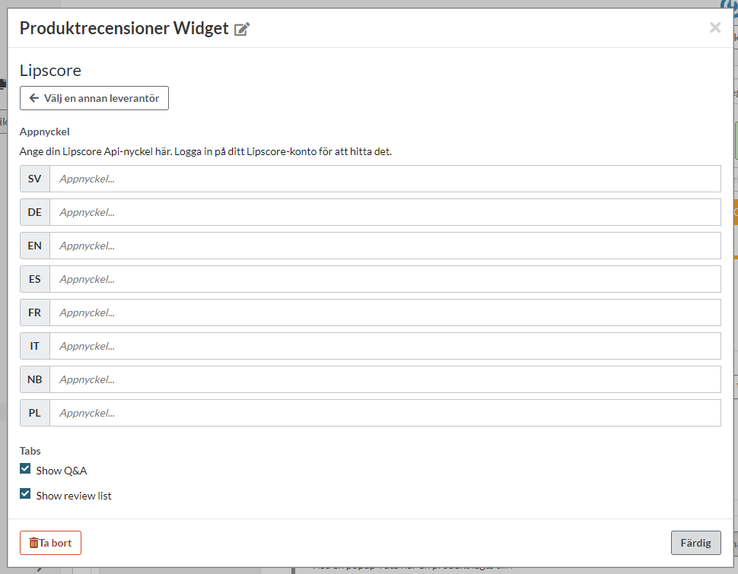
Task: Select the ES Appnyckel text box
Action: [x=385, y=280]
